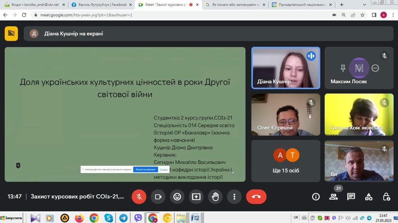Image resolution: width=398 pixels, height=223 pixels.
Task: Toggle the camera on or off
Action: (158, 197)
